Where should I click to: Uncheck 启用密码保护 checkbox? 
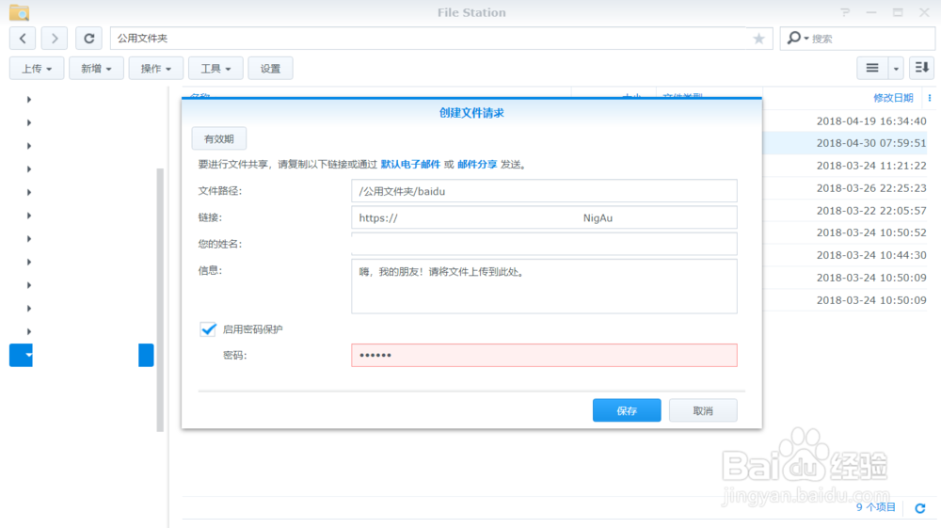click(208, 328)
